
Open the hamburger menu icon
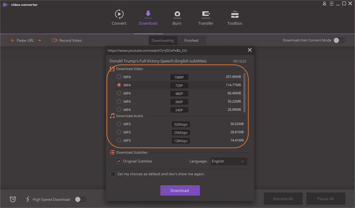coord(332,4)
